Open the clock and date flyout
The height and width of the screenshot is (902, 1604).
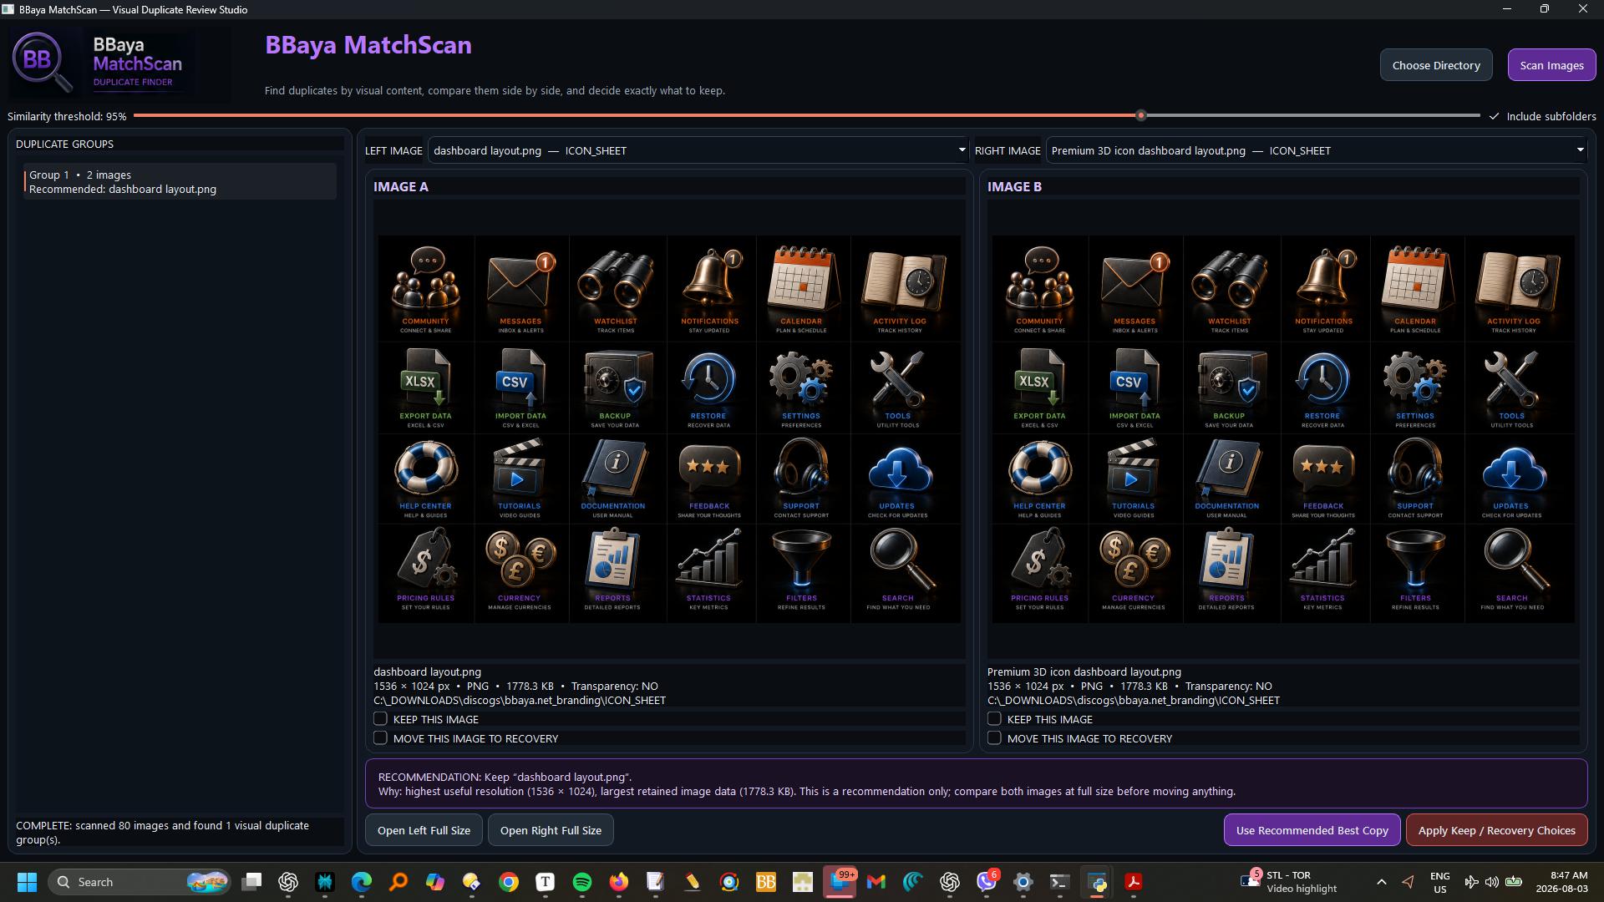(1561, 882)
